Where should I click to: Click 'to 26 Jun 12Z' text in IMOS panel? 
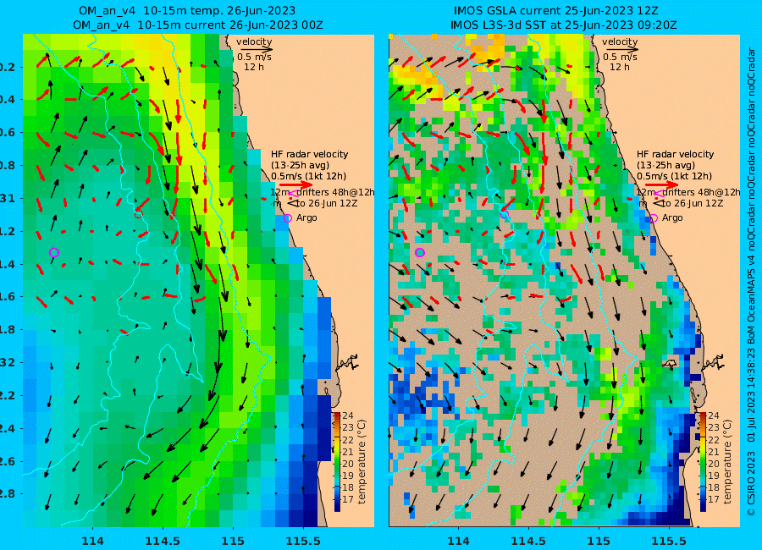(x=692, y=203)
